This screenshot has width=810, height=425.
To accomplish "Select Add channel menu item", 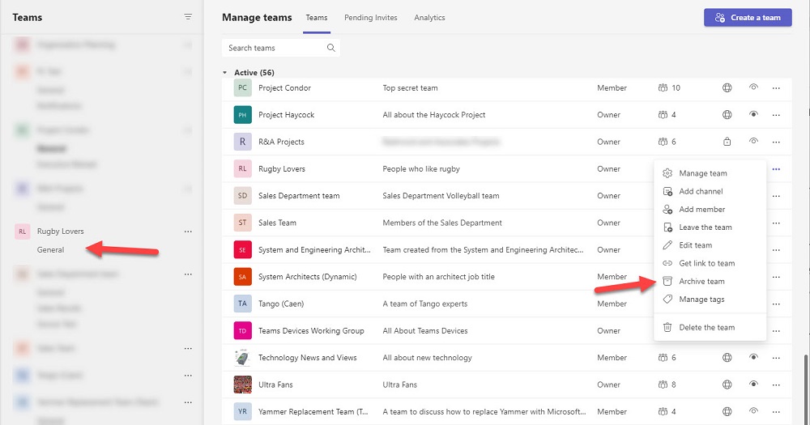I will click(x=710, y=192).
